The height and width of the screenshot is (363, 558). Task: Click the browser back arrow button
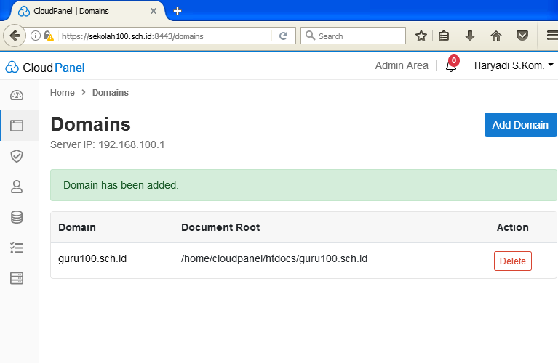tap(15, 36)
